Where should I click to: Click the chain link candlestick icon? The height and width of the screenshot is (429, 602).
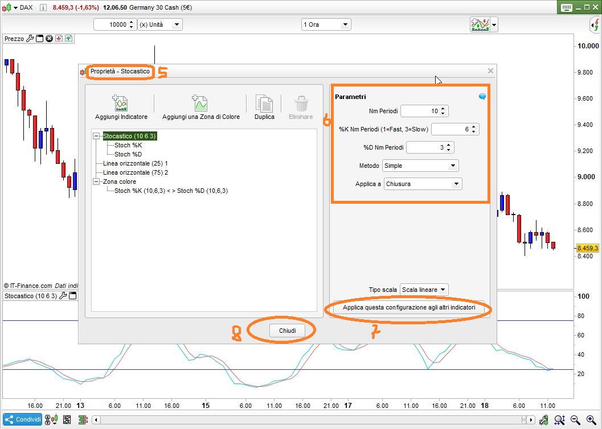tap(51, 420)
